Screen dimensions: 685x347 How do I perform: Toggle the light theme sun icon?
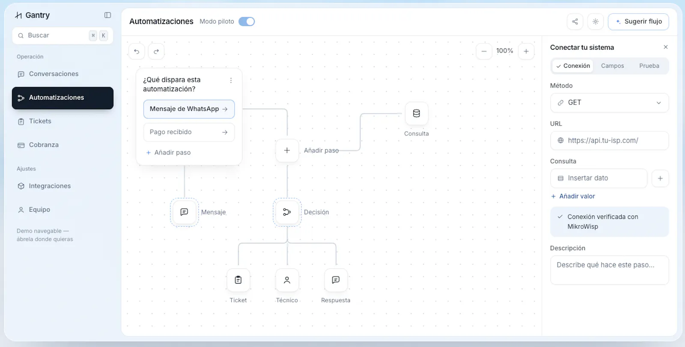point(596,21)
